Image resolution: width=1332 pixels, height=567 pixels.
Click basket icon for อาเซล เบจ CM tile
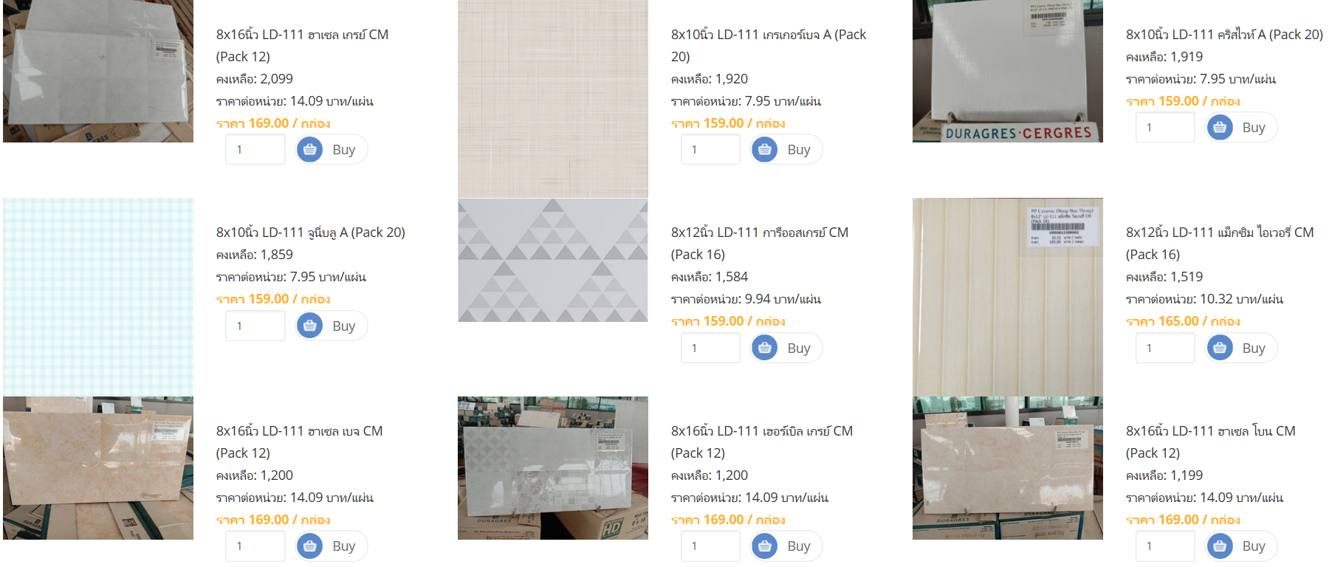coord(310,546)
